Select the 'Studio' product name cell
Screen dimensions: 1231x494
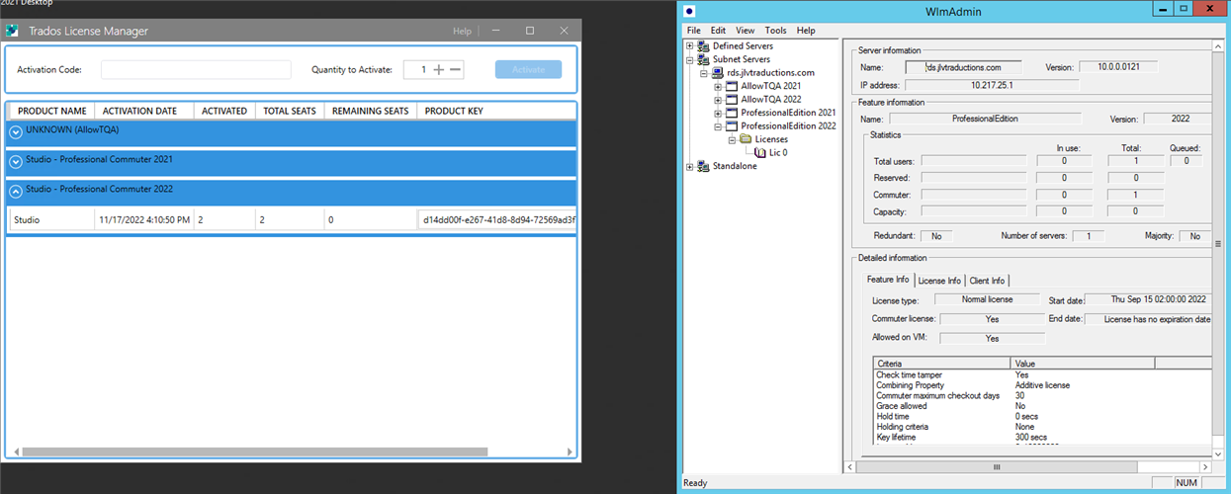tap(52, 219)
